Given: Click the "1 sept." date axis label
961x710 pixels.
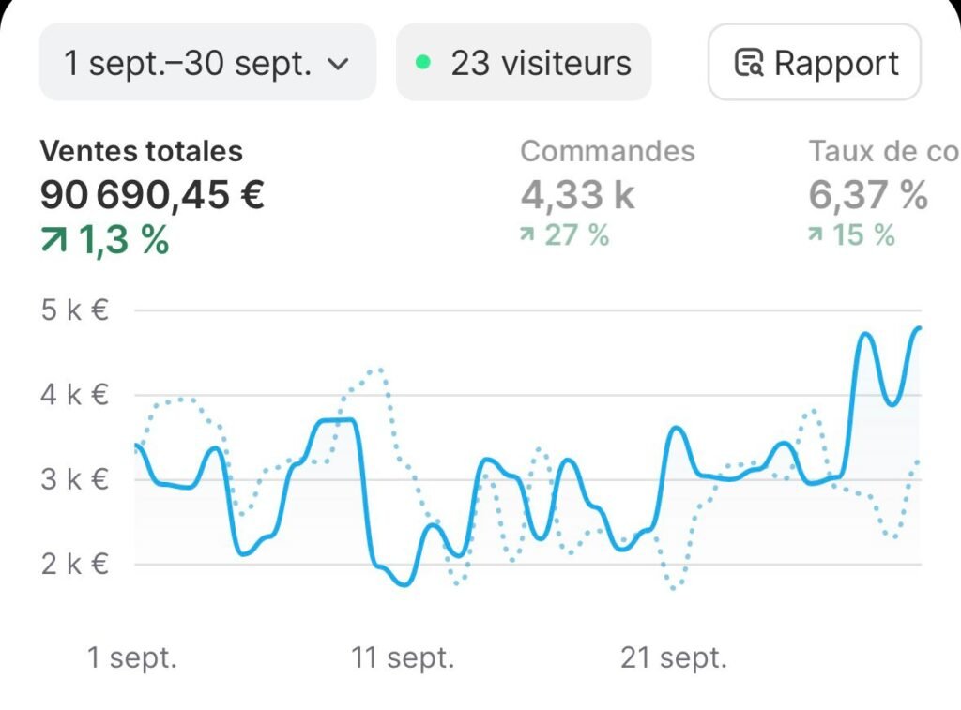Looking at the screenshot, I should point(131,657).
